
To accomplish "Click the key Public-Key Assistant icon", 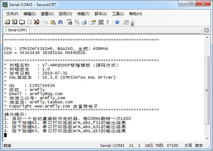I will tap(108, 22).
